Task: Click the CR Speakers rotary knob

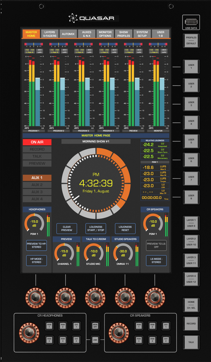Action: 118,332
